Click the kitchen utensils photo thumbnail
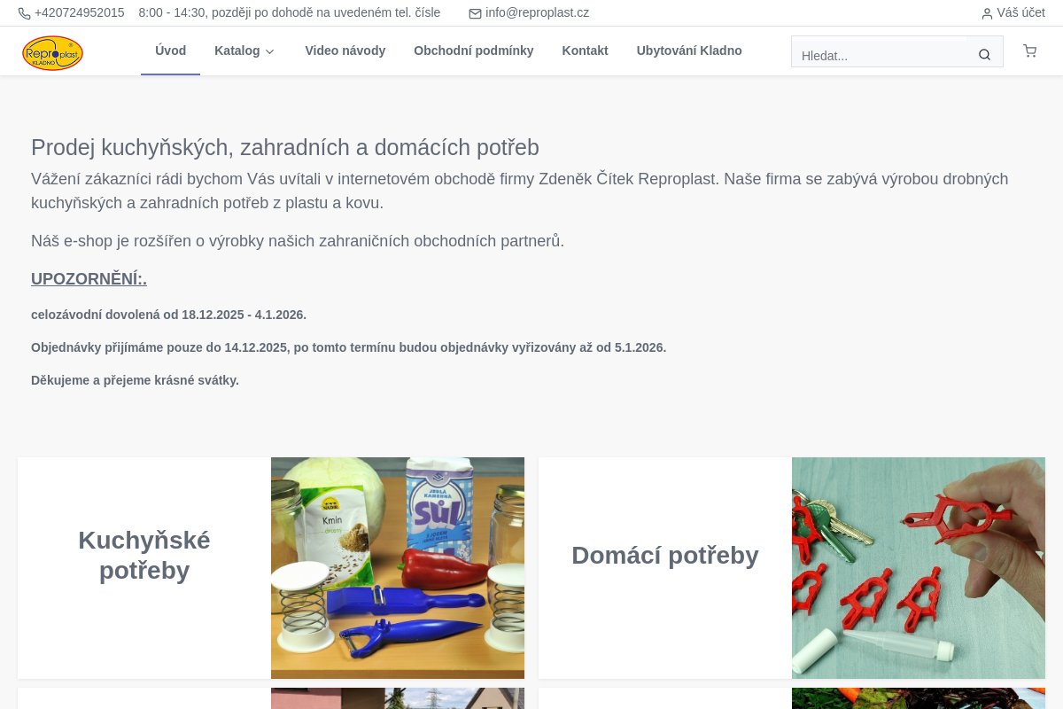The height and width of the screenshot is (709, 1063). point(398,567)
